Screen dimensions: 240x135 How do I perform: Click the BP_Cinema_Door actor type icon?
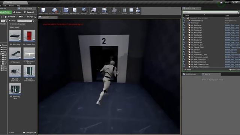coord(189,45)
